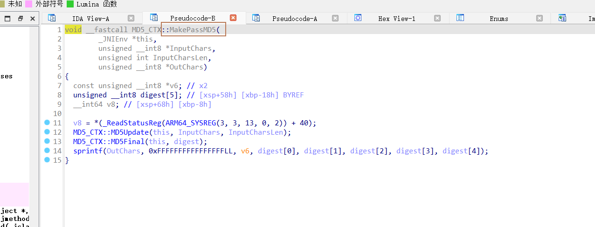Close the IDA View-A tab
Image resolution: width=595 pixels, height=227 pixels.
point(131,18)
